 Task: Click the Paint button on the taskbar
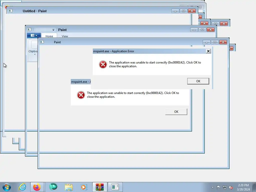pos(115,187)
